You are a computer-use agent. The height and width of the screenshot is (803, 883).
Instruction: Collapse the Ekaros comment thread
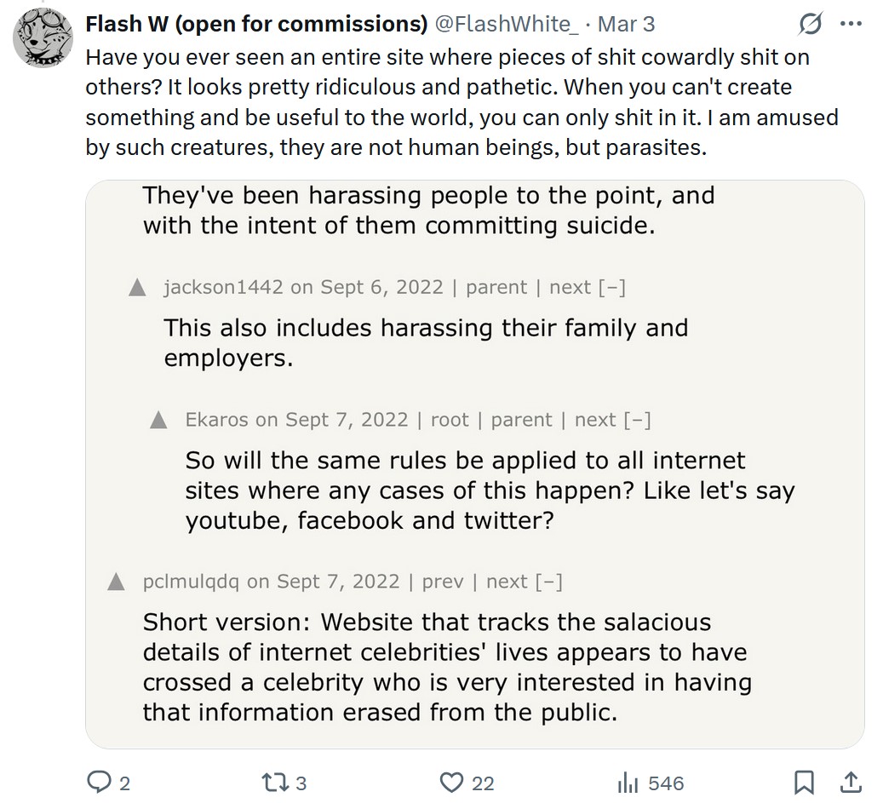click(638, 419)
